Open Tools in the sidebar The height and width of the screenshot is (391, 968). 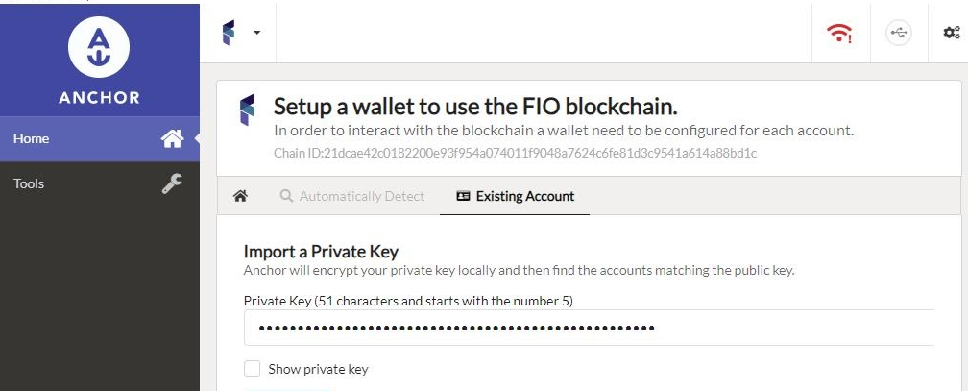coord(100,184)
